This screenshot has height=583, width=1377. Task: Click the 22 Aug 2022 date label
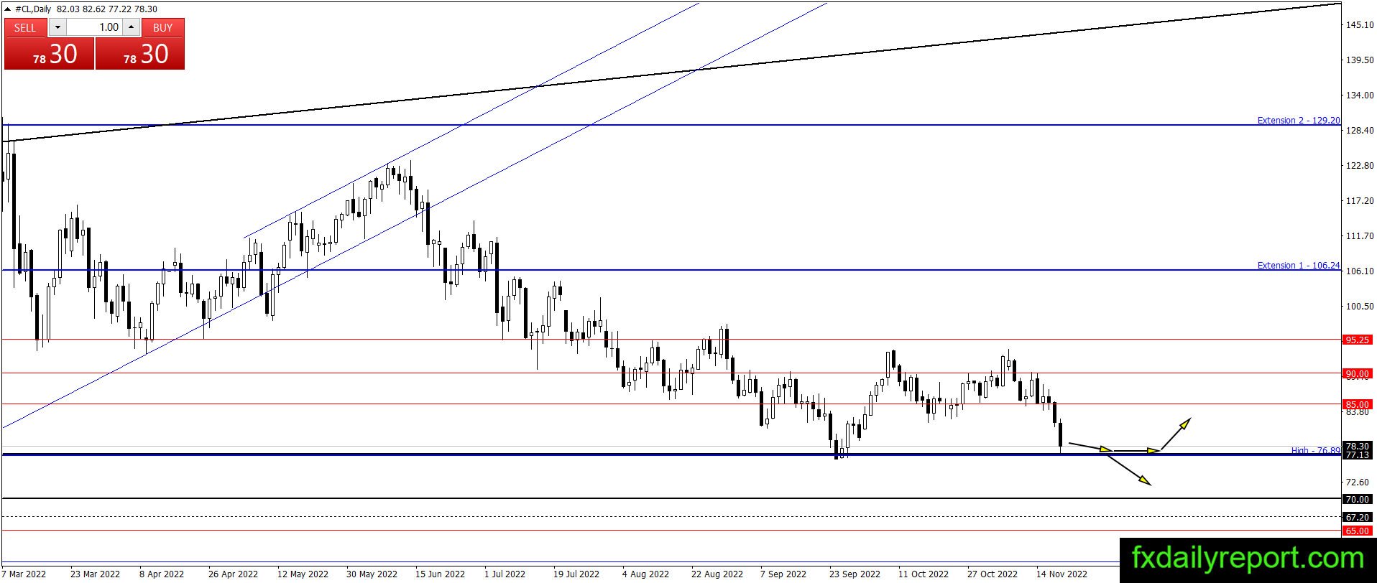pos(717,574)
